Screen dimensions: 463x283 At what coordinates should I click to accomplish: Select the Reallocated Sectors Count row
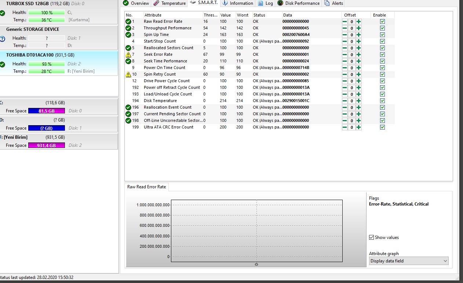point(259,48)
